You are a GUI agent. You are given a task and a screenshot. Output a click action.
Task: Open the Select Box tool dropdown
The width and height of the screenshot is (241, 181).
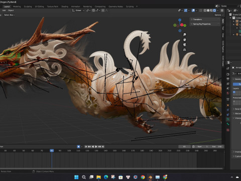click(10, 15)
